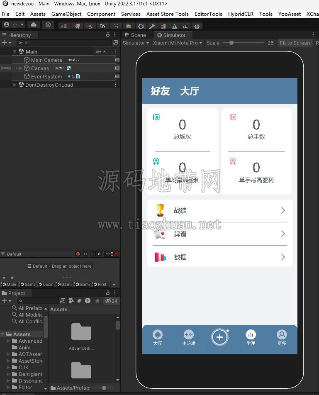Open the YooAsset menu
319x395 pixels.
point(289,14)
